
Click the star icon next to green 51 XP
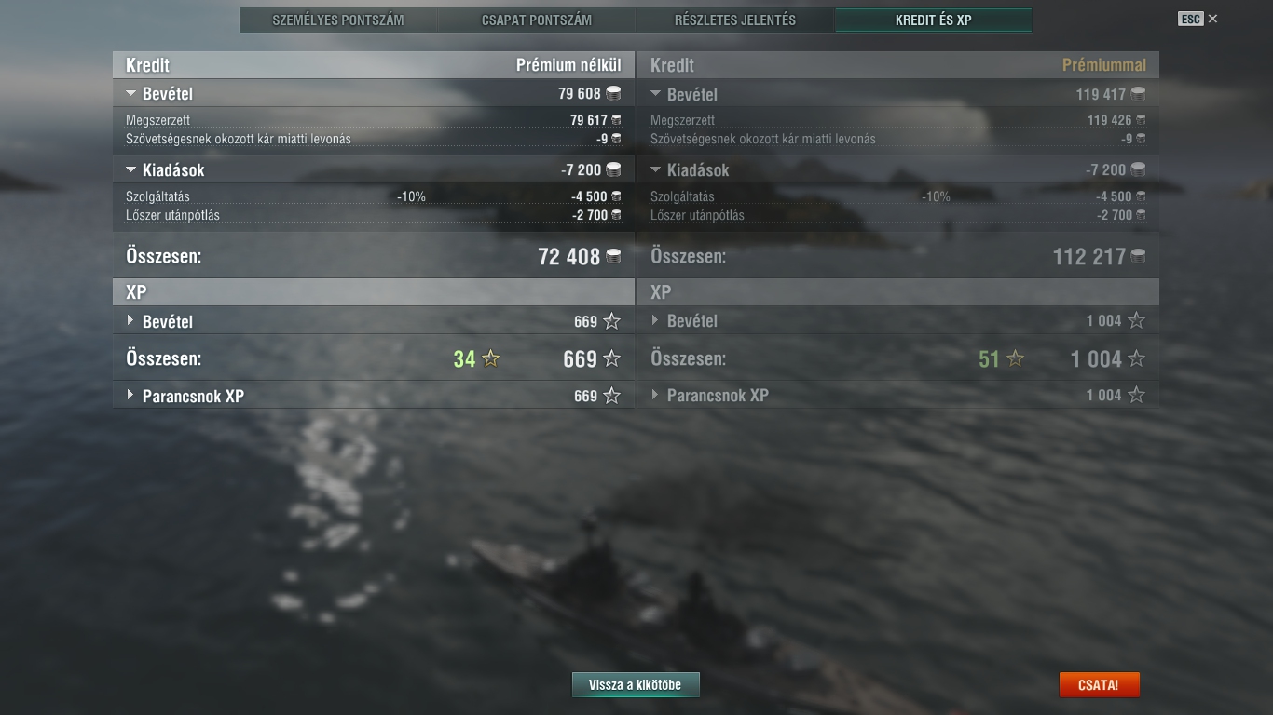tap(1016, 358)
